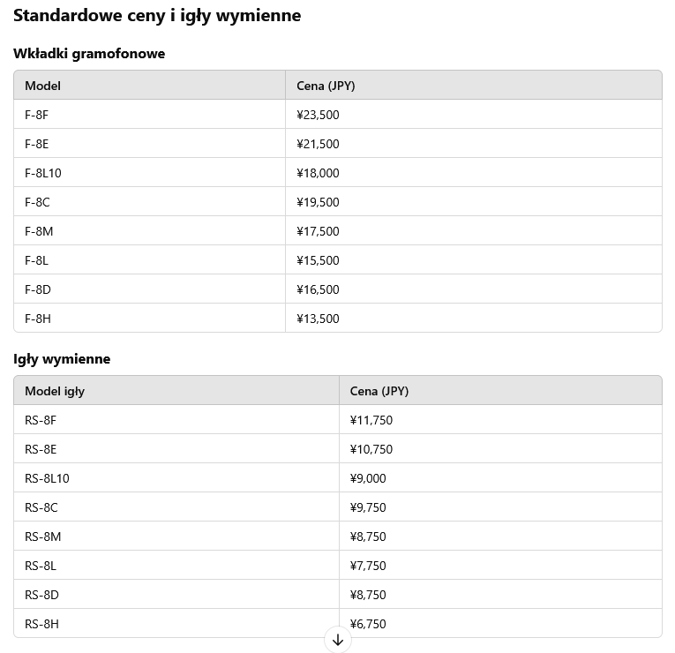Click the ¥19,500 price cell
The image size is (675, 653).
[319, 202]
